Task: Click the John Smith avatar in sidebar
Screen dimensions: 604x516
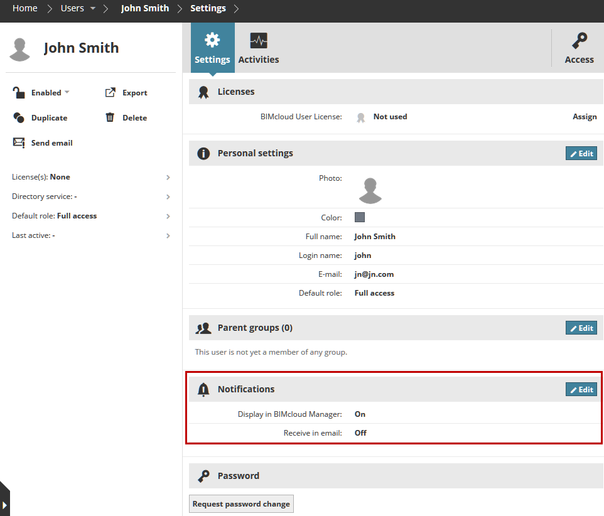Action: click(x=19, y=50)
